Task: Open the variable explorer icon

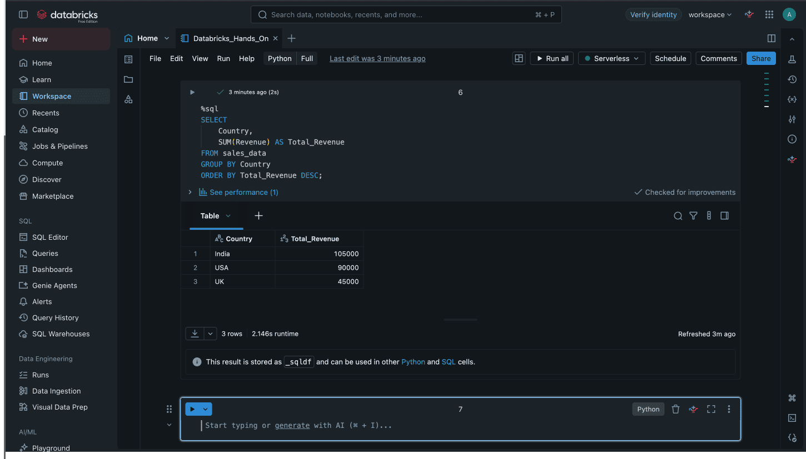Action: click(792, 99)
